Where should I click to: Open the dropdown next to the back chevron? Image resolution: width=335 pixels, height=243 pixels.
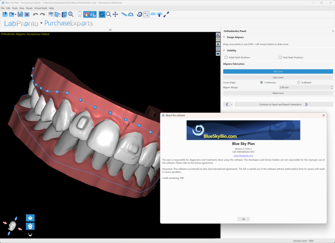pos(232,104)
